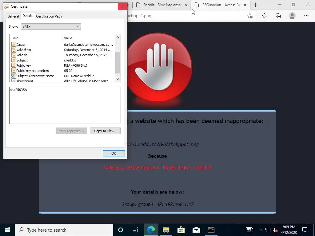
Task: Confirm the Certificate dialog with OK
Action: [114, 153]
